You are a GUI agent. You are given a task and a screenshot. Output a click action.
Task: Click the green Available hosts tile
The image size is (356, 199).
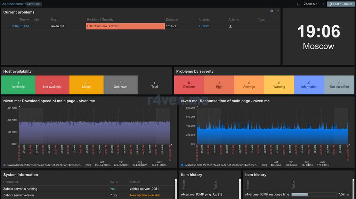[18, 85]
